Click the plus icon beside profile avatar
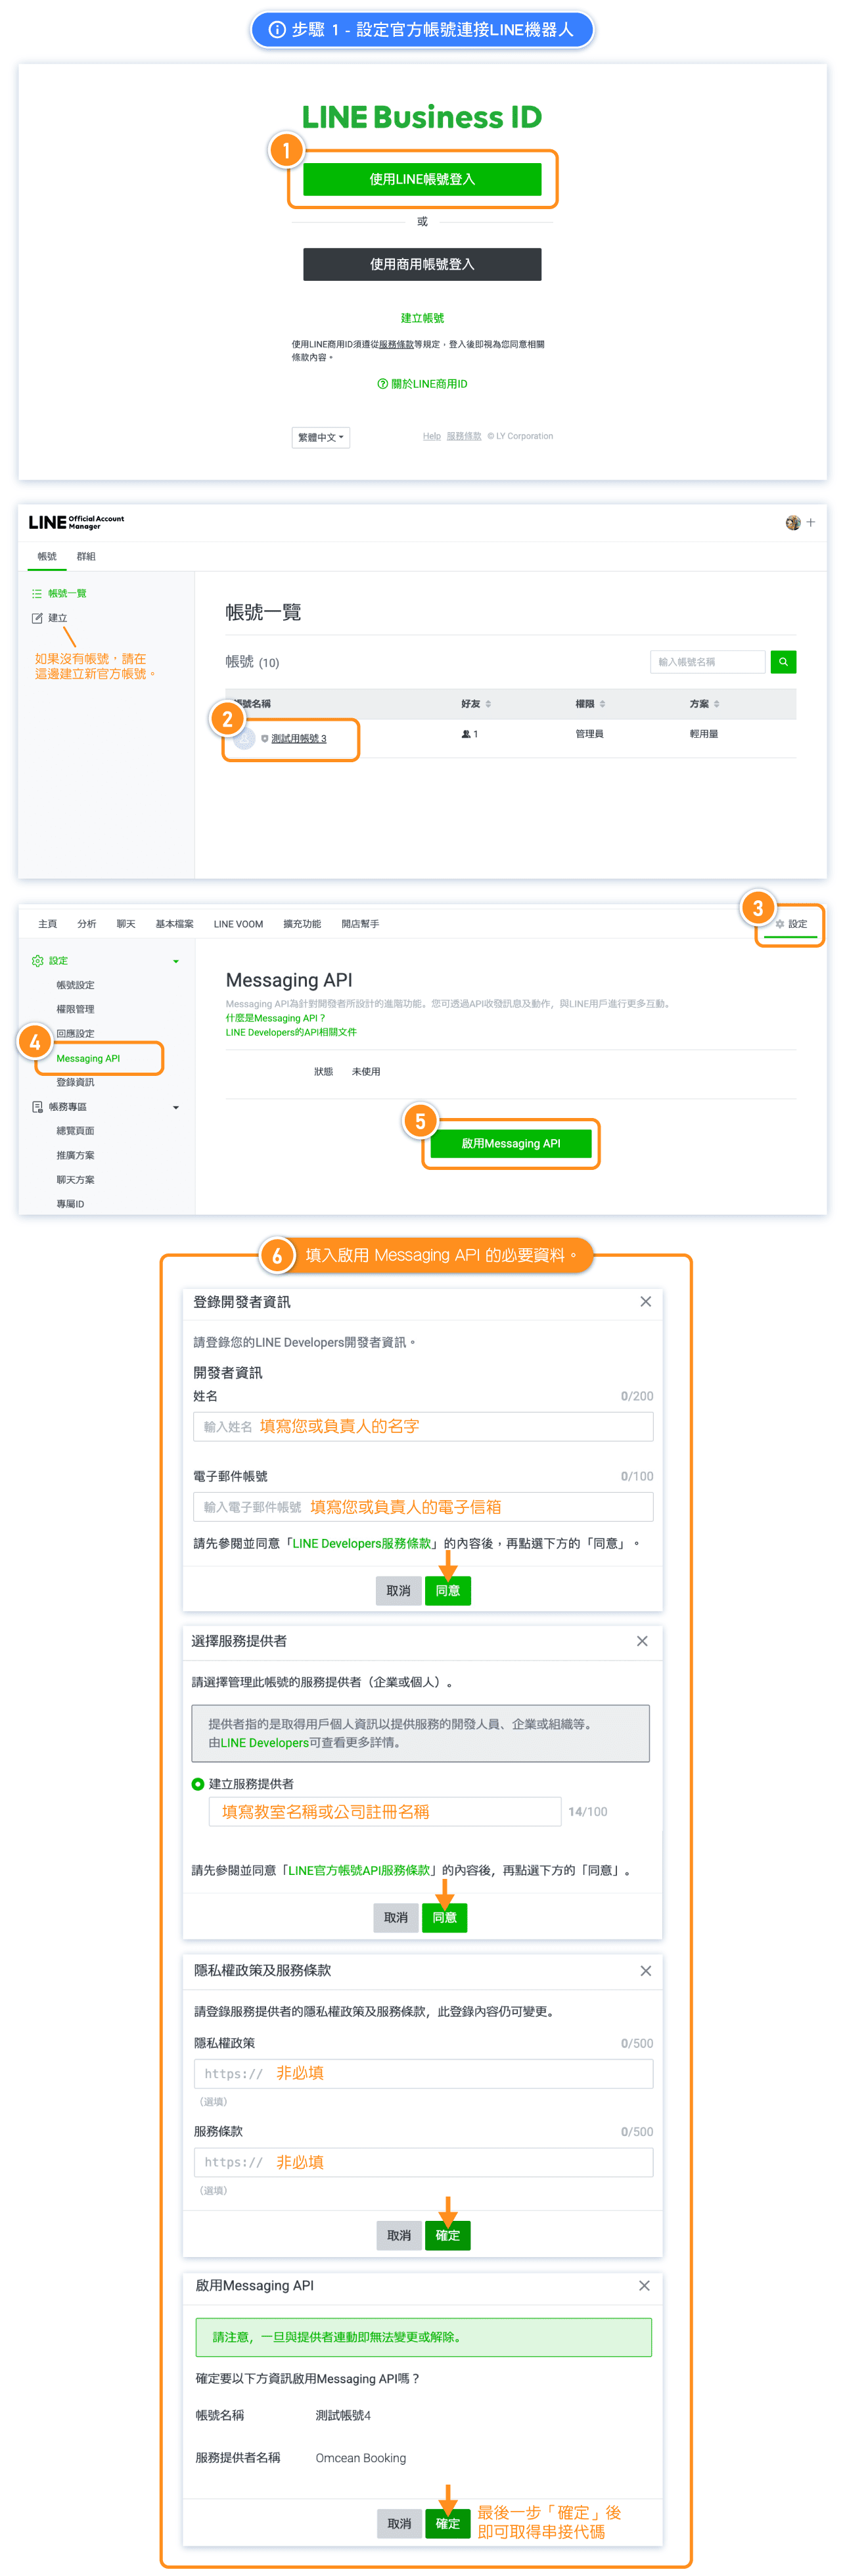The height and width of the screenshot is (2576, 845). [810, 522]
